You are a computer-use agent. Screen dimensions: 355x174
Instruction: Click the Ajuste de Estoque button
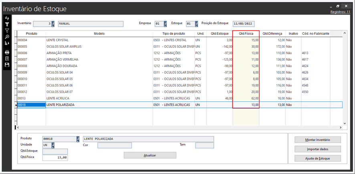[x=317, y=158]
